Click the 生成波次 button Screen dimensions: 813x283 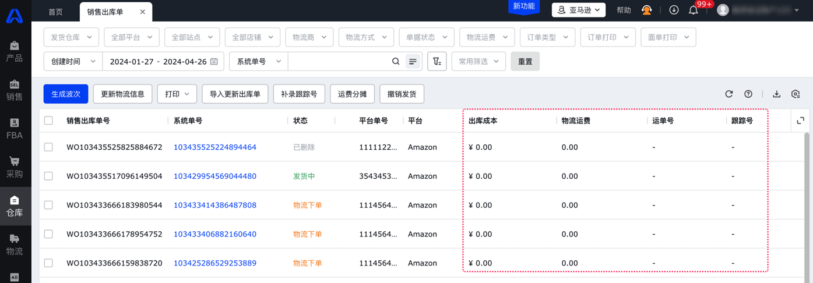click(x=66, y=94)
